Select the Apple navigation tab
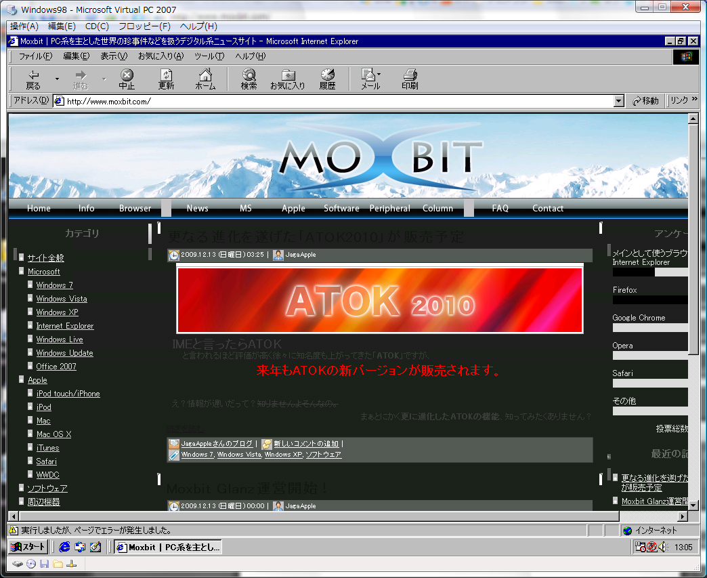Screen dimensions: 707x578 coord(293,208)
